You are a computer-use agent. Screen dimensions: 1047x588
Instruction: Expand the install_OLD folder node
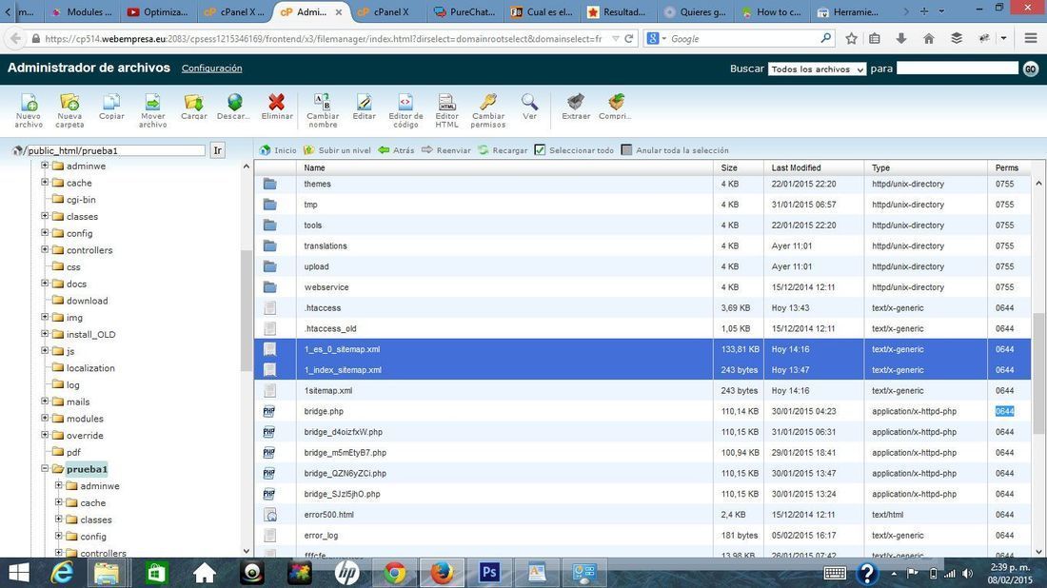pos(45,333)
